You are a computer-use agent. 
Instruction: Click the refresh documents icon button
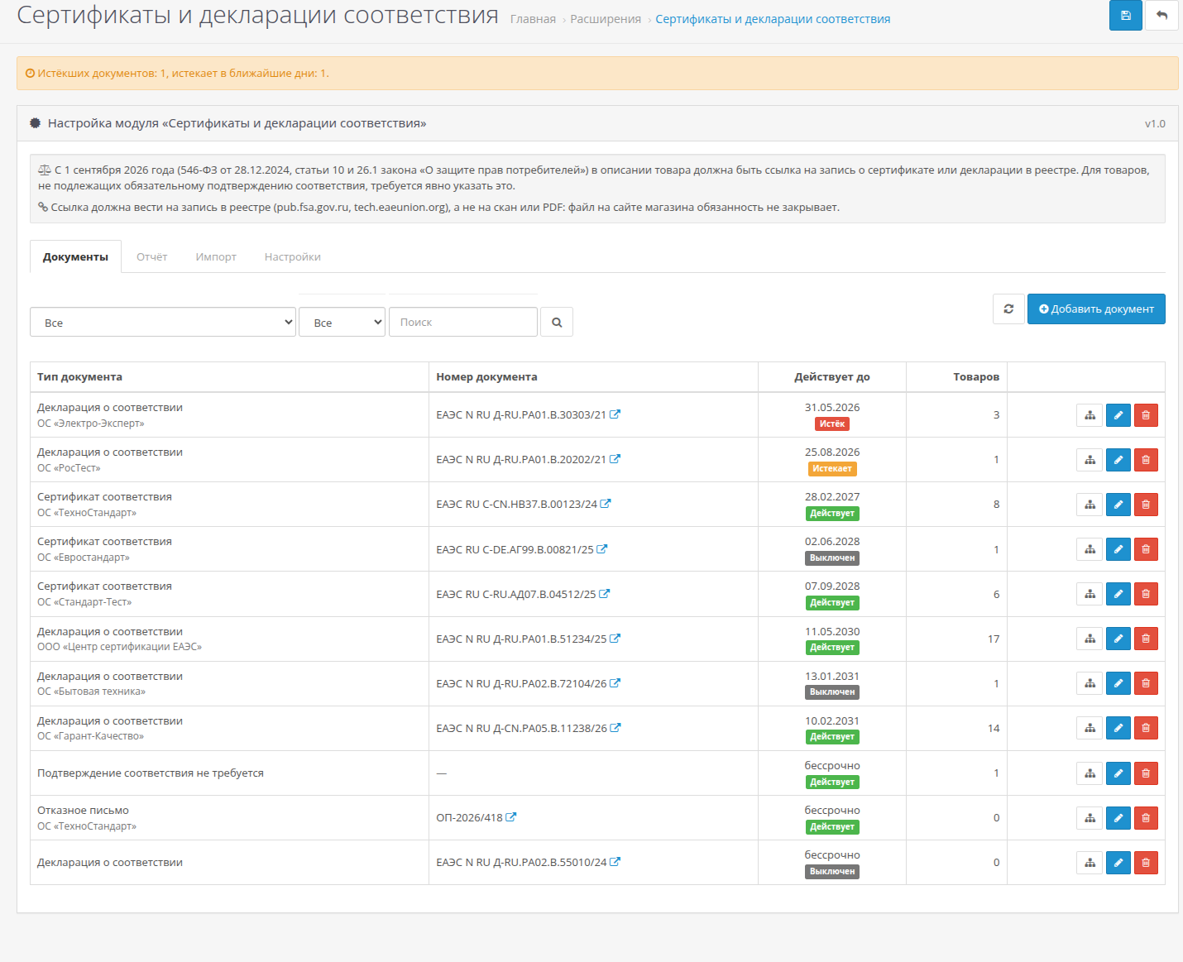click(x=1008, y=309)
